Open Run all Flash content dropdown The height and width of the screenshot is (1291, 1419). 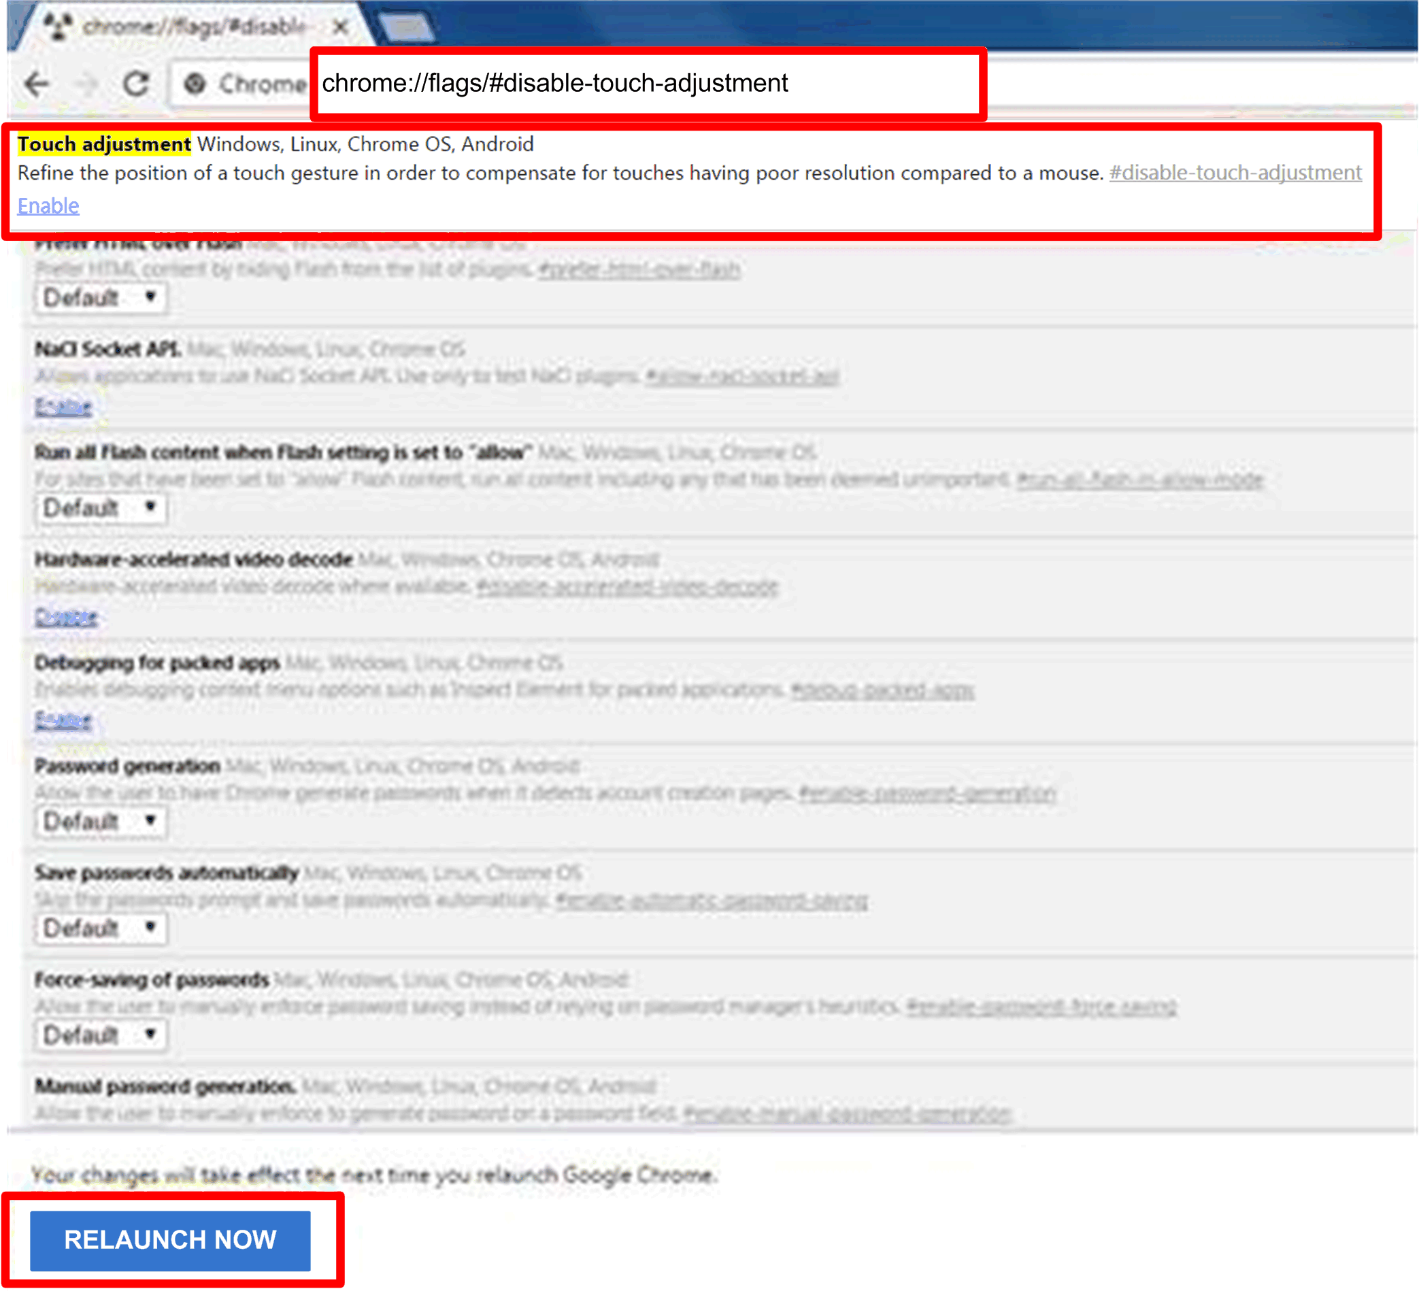[101, 507]
